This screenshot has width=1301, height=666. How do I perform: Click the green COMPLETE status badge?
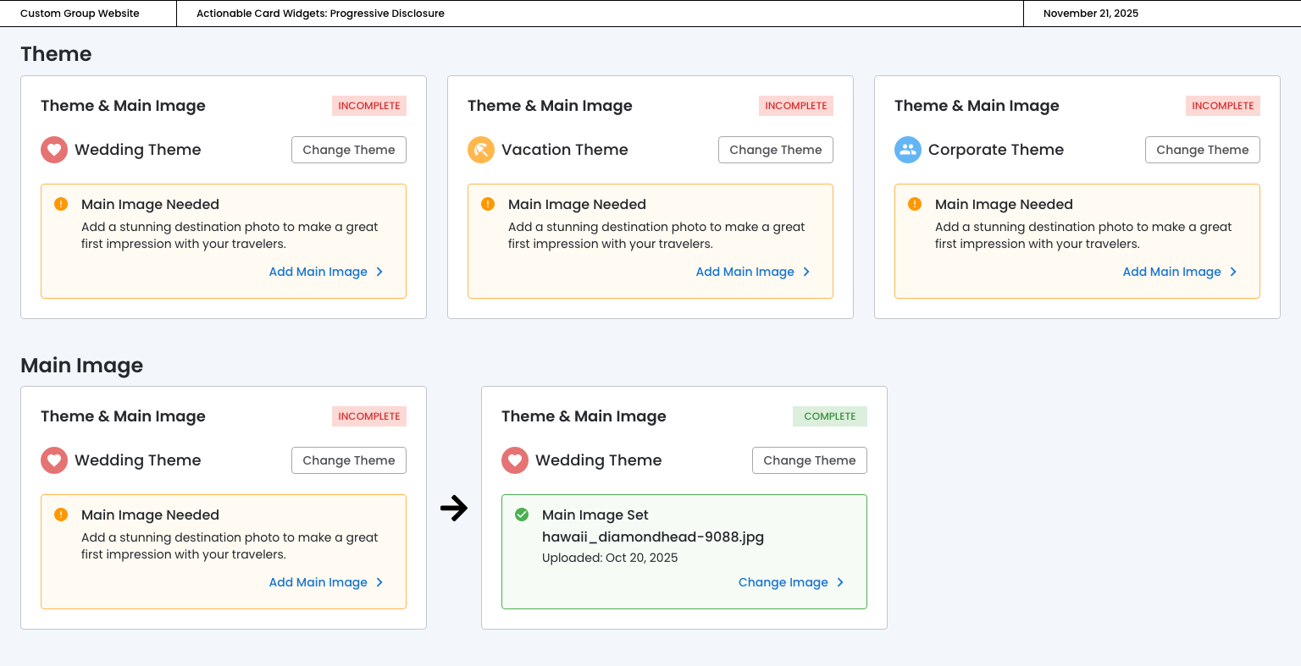[x=829, y=416]
